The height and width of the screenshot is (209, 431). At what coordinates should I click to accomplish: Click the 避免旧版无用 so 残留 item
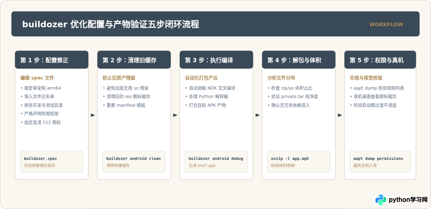(x=126, y=88)
